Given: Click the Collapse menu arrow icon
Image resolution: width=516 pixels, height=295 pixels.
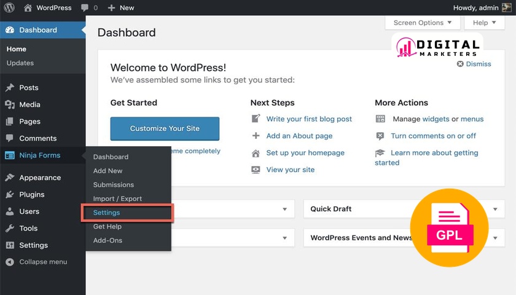Looking at the screenshot, I should (x=10, y=262).
